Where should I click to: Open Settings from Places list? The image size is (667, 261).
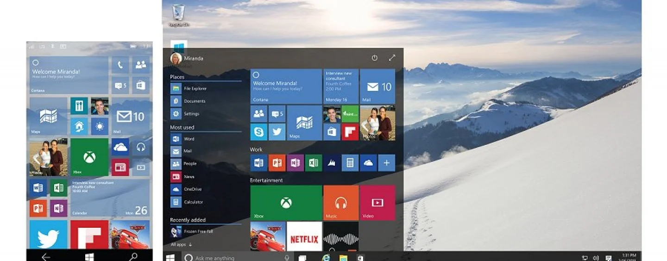pos(185,113)
